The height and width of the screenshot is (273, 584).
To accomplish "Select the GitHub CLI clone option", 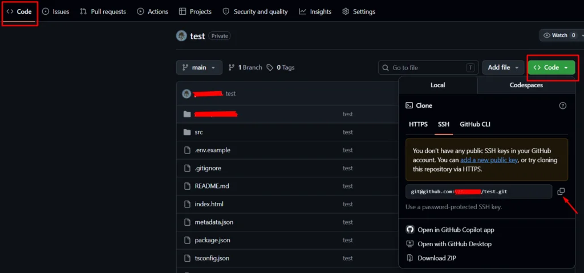I will click(x=475, y=124).
